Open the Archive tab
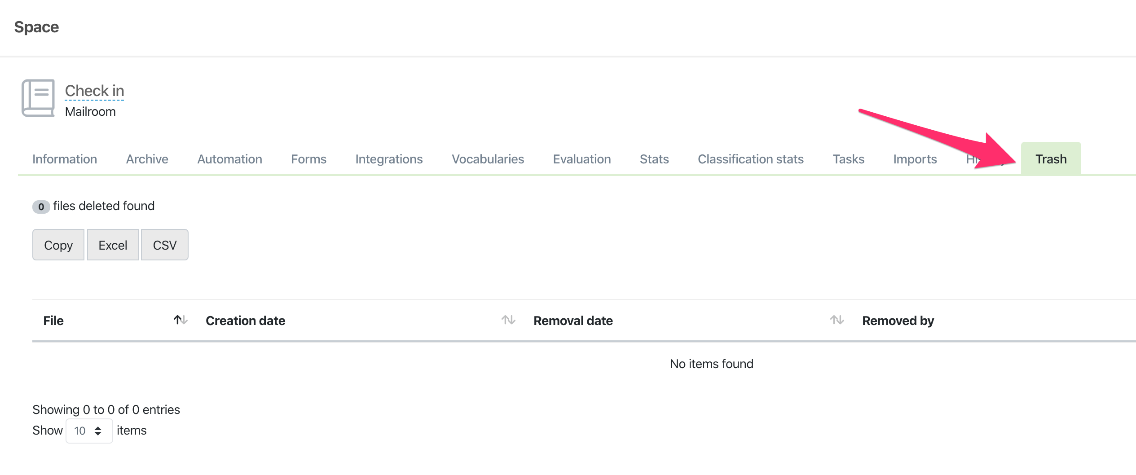 (147, 159)
